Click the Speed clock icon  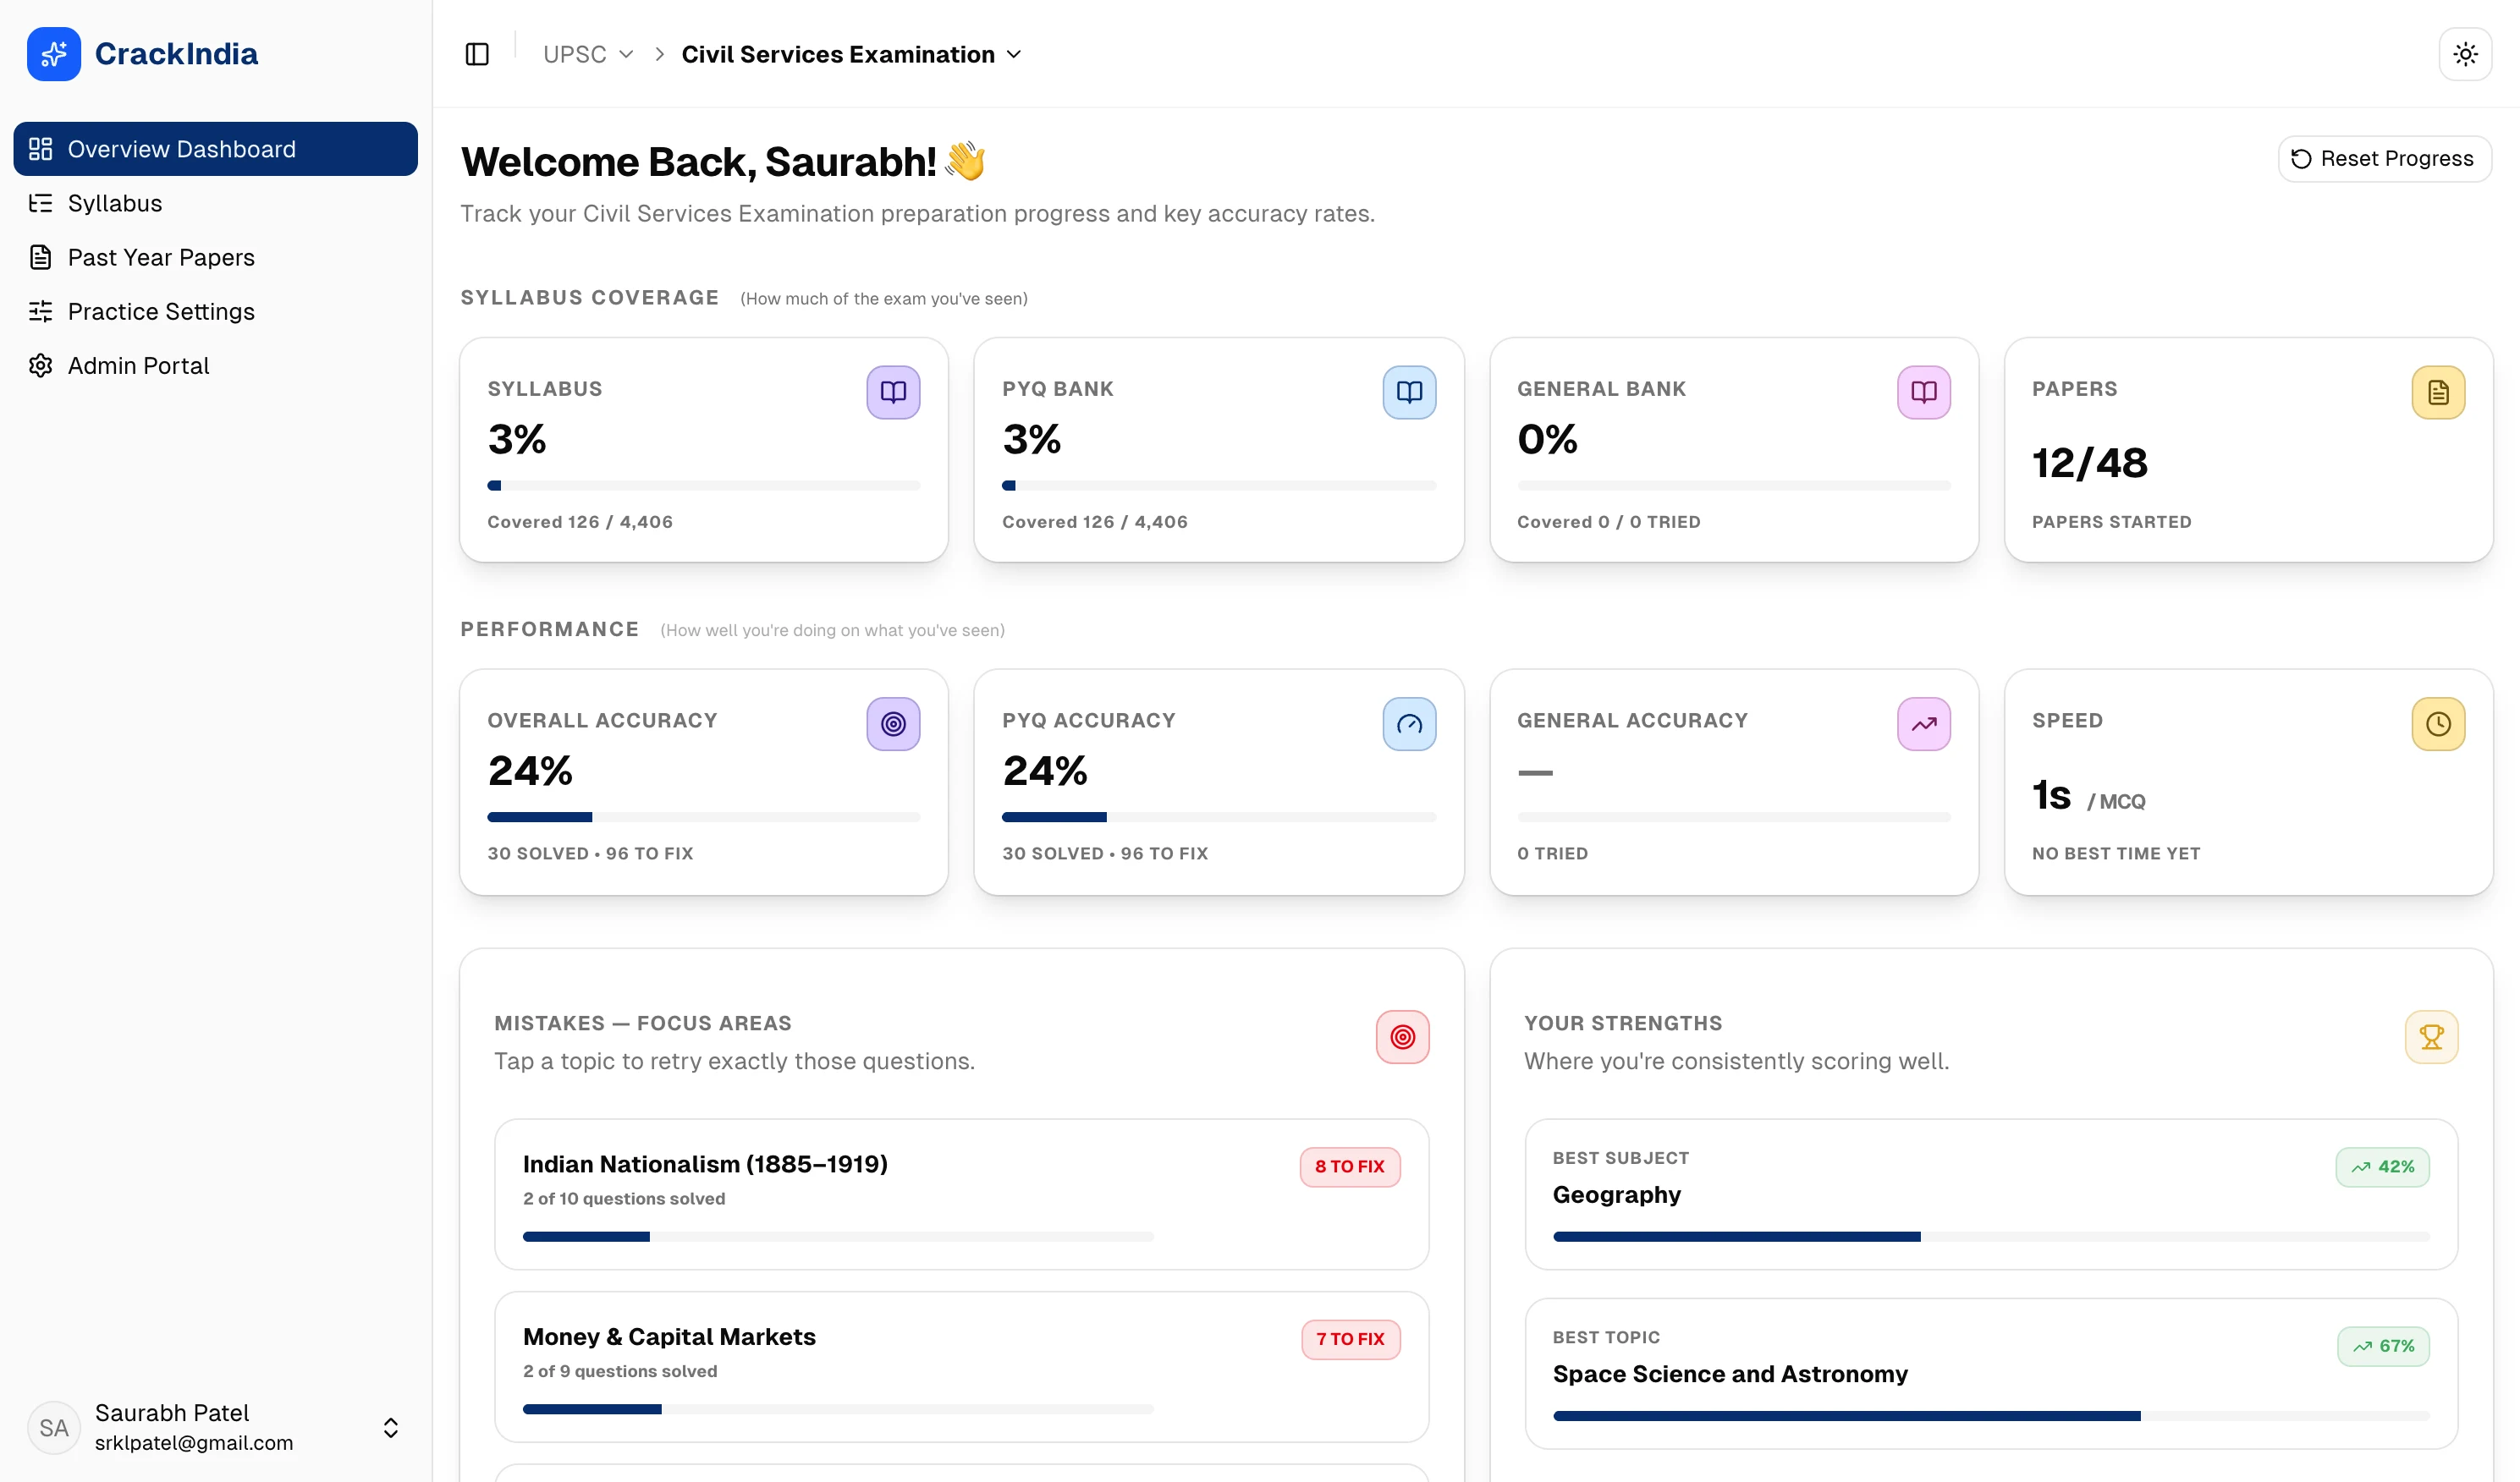2438,723
